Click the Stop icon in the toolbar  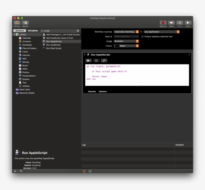179,22
